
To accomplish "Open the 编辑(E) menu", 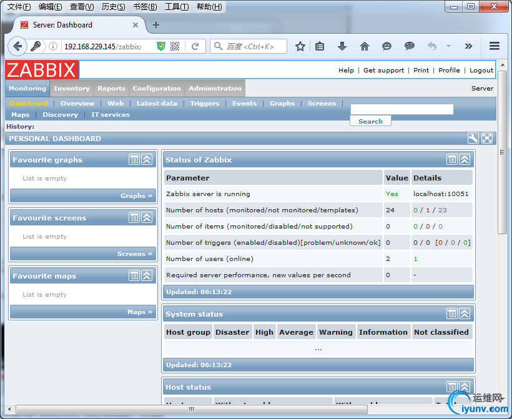I will (x=50, y=7).
